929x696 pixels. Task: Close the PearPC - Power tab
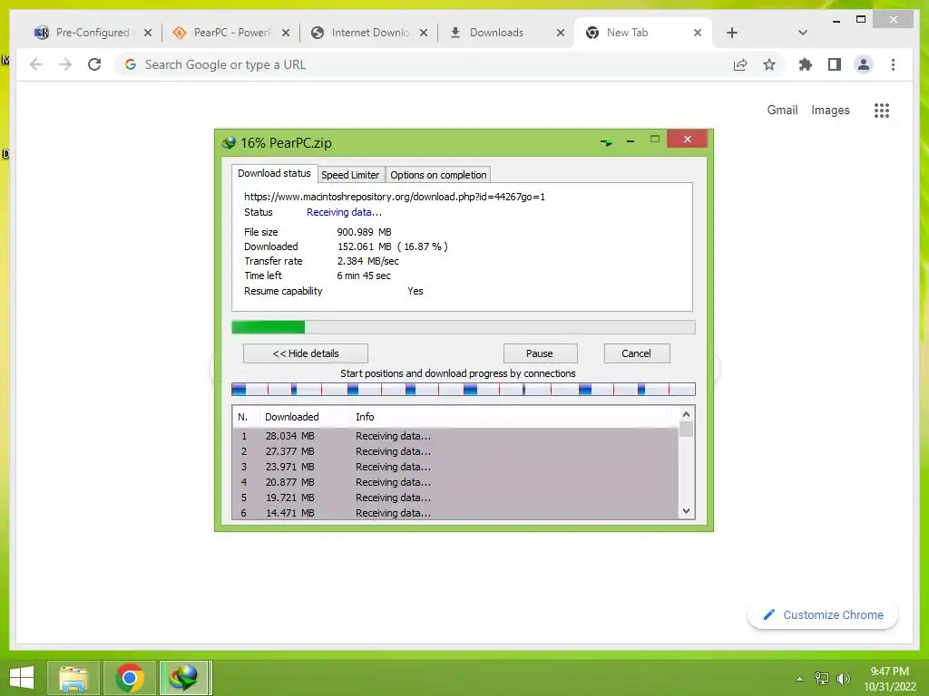pos(286,33)
